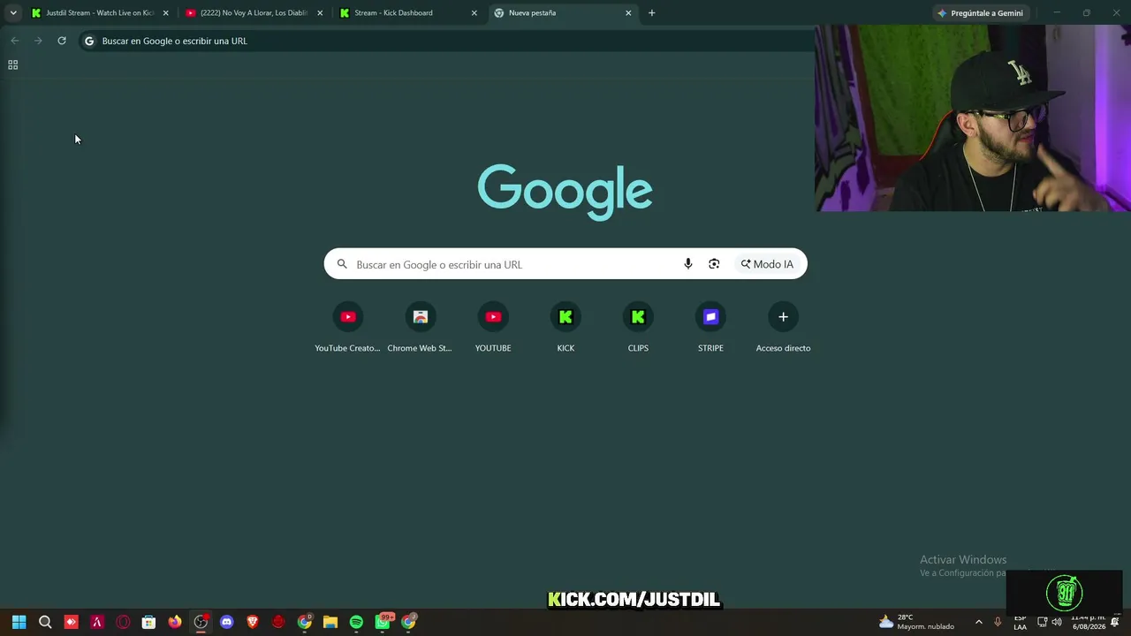Open a new tab with the plus button
1131x636 pixels.
click(x=652, y=13)
